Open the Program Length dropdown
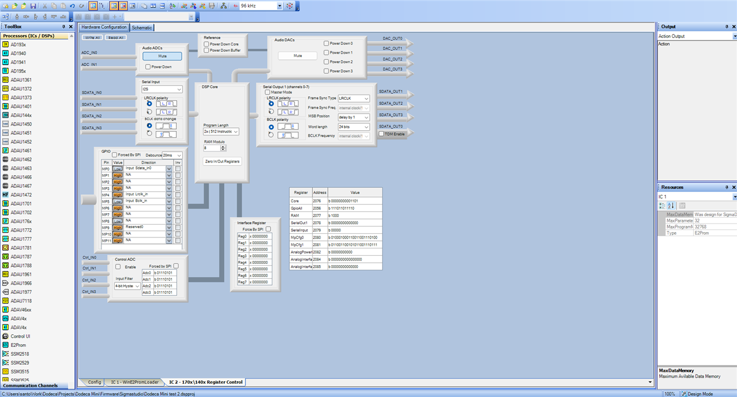The width and height of the screenshot is (737, 397). point(221,131)
